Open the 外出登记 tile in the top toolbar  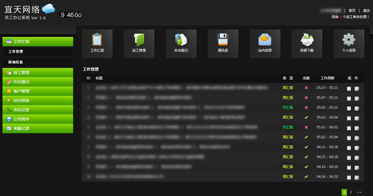click(x=181, y=44)
